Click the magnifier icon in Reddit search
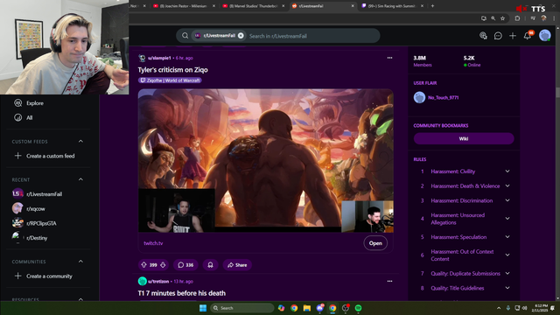The width and height of the screenshot is (560, 315). (185, 36)
